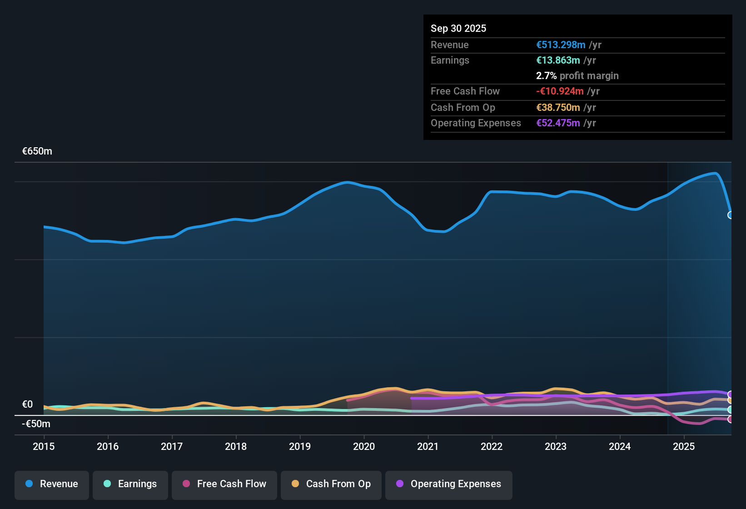Click the teal Earnings legend dot
The height and width of the screenshot is (509, 746).
107,484
